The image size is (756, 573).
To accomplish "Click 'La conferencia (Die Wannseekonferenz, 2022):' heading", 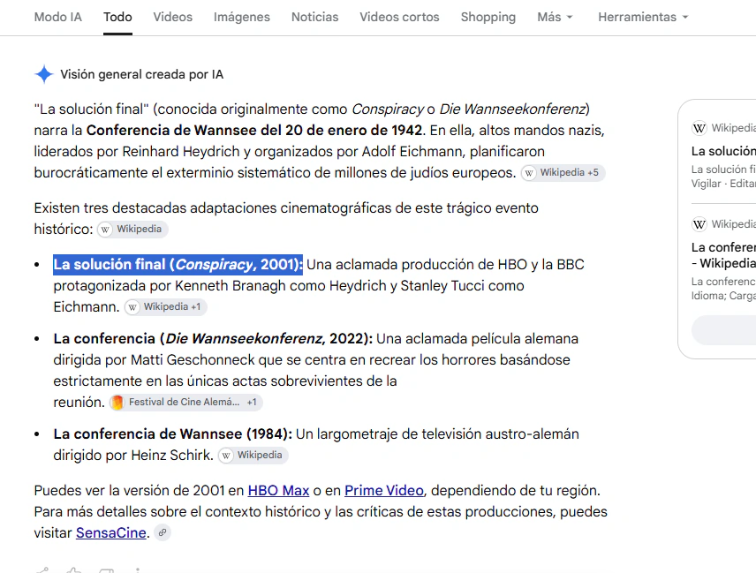I will (213, 339).
